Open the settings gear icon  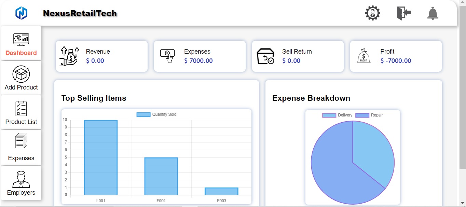coord(372,13)
